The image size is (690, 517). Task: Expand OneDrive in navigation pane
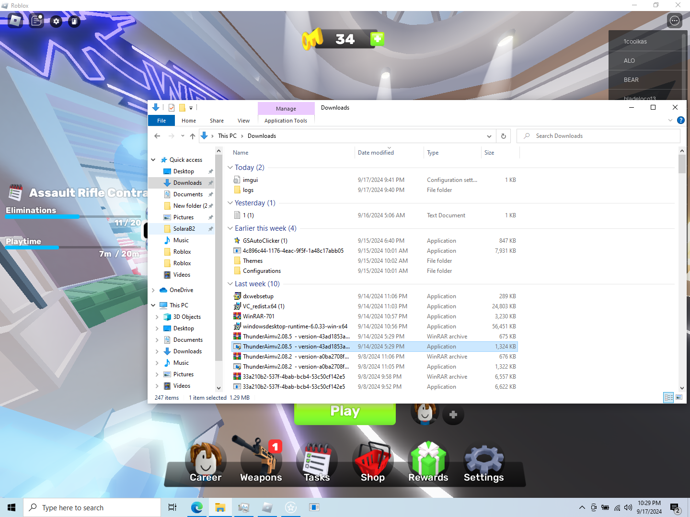153,290
